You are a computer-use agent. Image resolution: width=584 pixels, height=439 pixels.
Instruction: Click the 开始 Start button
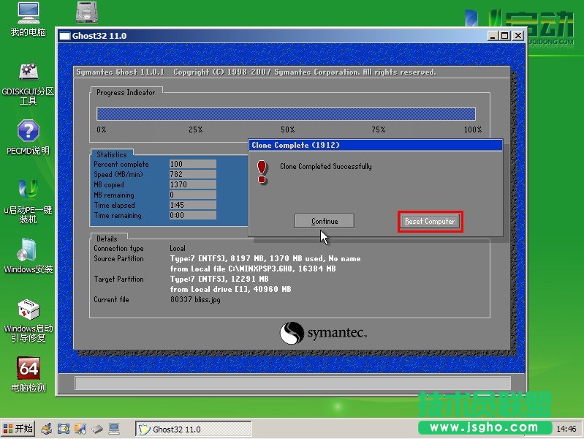18,429
